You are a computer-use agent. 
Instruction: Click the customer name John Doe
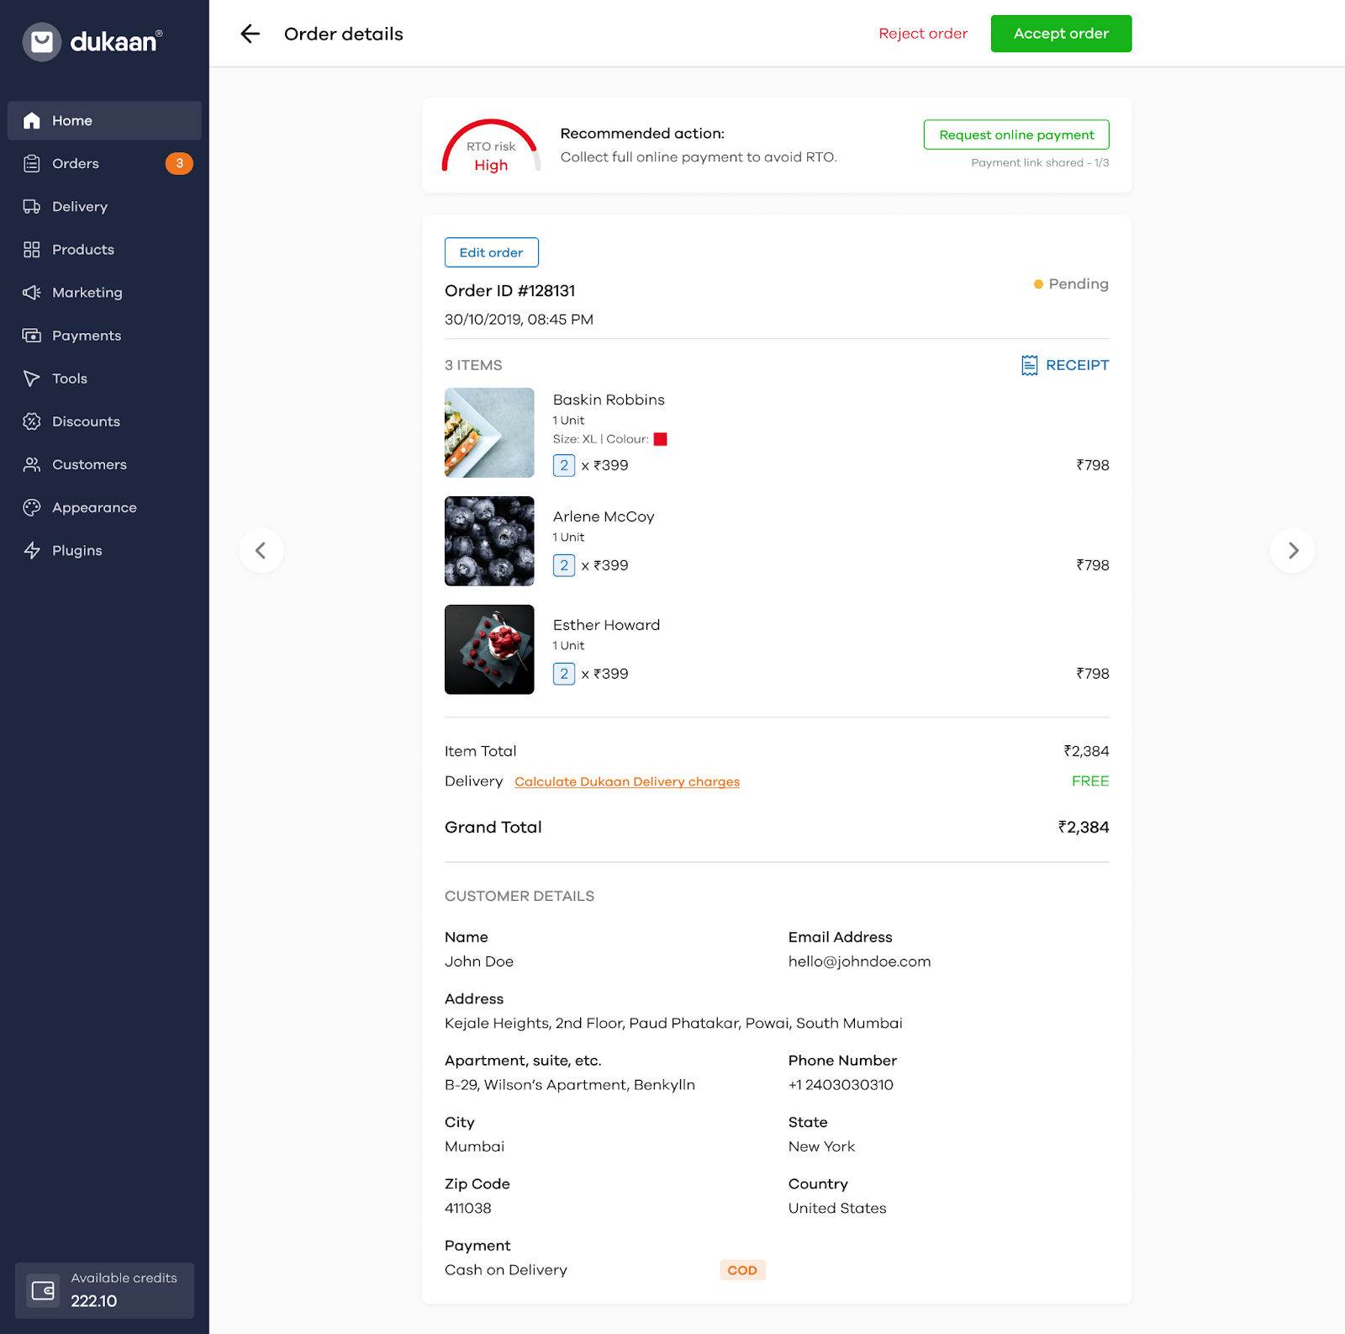point(479,961)
